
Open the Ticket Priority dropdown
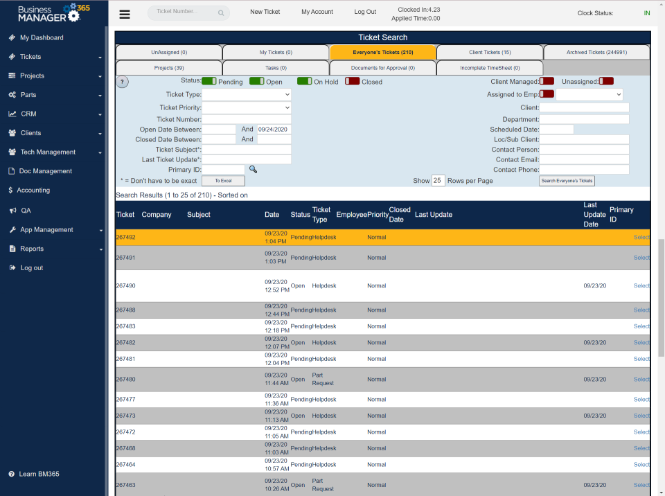tap(247, 107)
